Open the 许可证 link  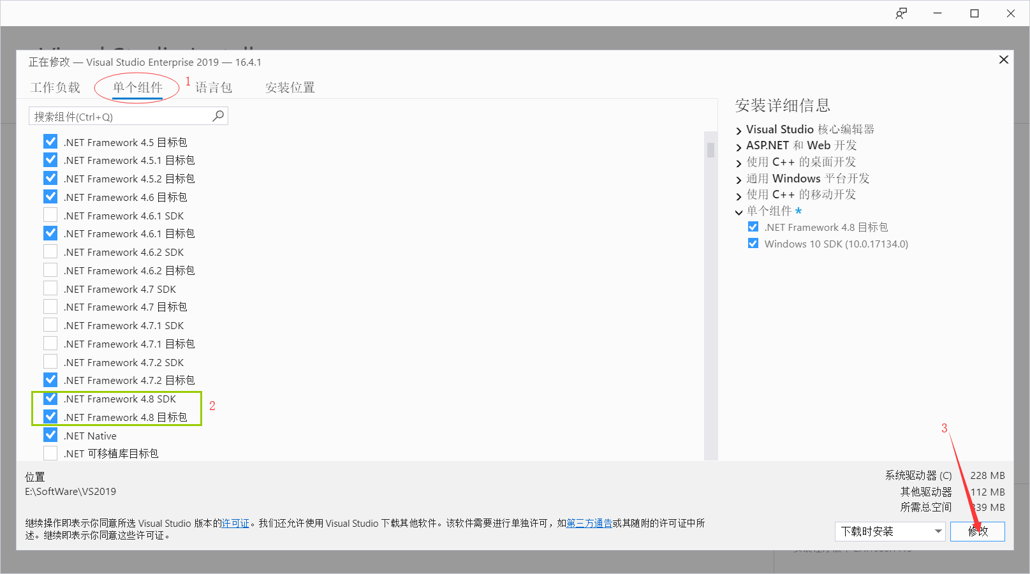[235, 523]
